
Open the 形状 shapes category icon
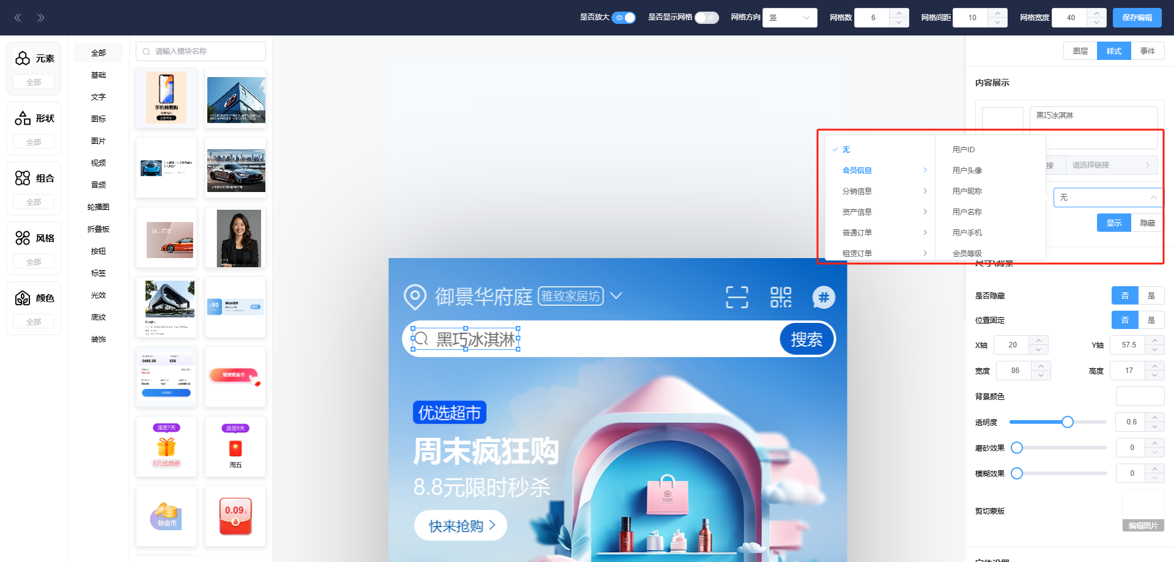(23, 118)
